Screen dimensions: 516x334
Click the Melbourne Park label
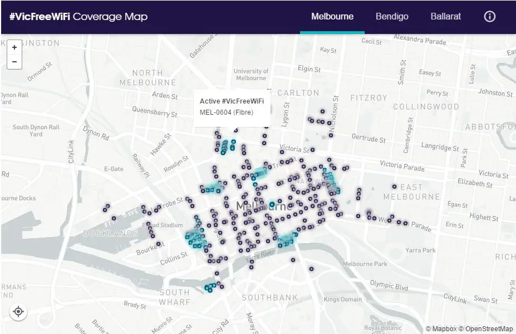(x=365, y=264)
